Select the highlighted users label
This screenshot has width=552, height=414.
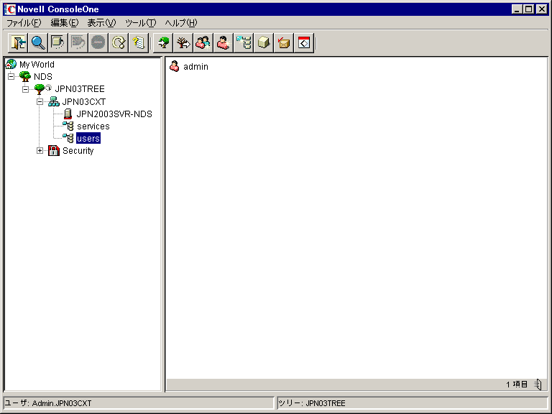pos(88,138)
